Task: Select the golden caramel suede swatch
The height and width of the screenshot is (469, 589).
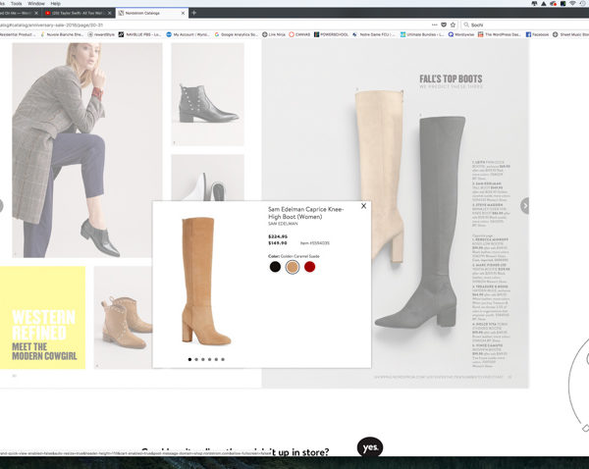Action: [293, 267]
